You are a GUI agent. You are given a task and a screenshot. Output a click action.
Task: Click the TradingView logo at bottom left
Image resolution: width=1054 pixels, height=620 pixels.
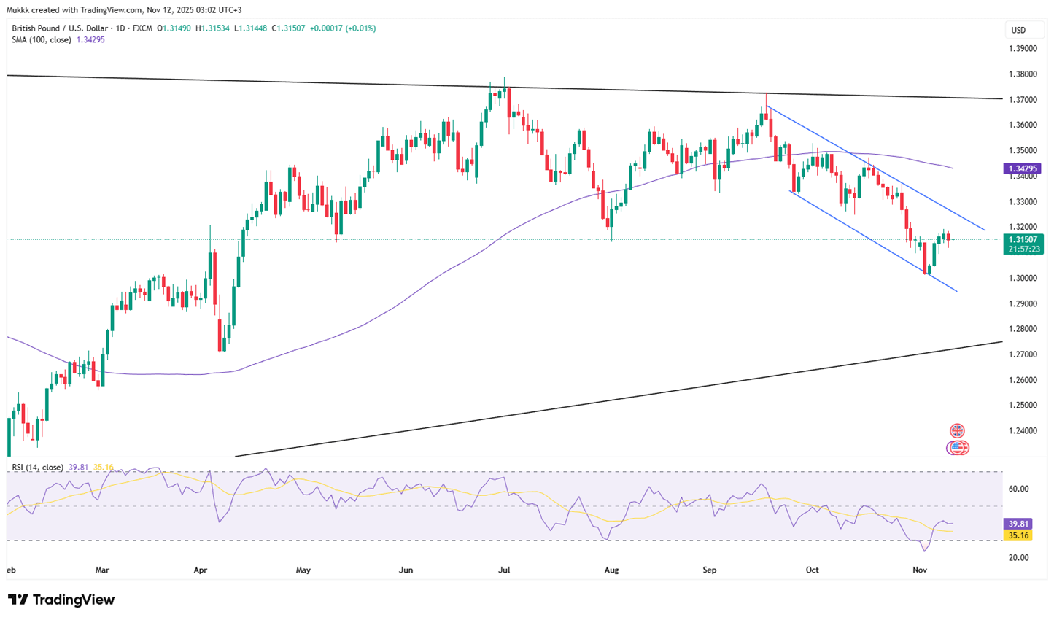(61, 600)
